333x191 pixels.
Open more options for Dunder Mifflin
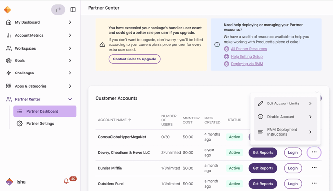coord(314,168)
